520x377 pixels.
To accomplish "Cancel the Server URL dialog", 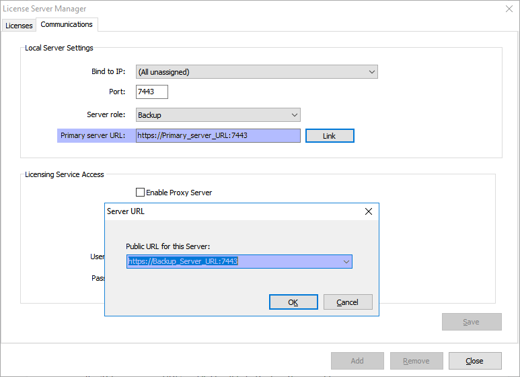I will click(348, 302).
